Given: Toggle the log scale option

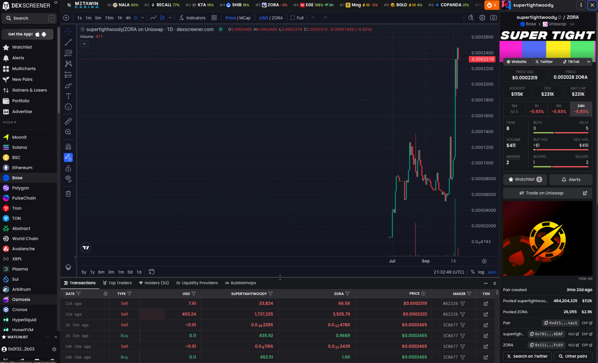Looking at the screenshot, I should [x=481, y=272].
